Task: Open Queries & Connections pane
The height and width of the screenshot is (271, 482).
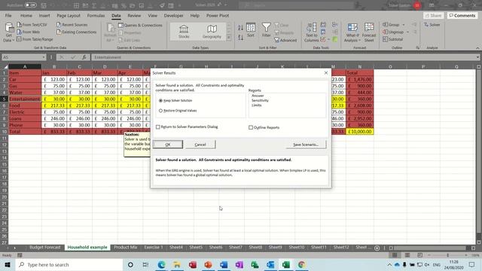Action: [x=140, y=25]
